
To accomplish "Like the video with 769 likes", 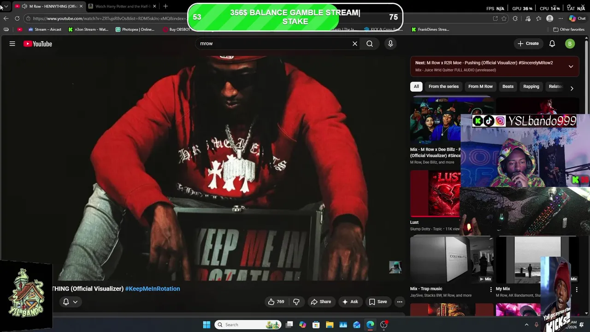I will 276,302.
